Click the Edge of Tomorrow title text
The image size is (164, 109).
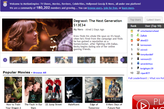pos(94,106)
